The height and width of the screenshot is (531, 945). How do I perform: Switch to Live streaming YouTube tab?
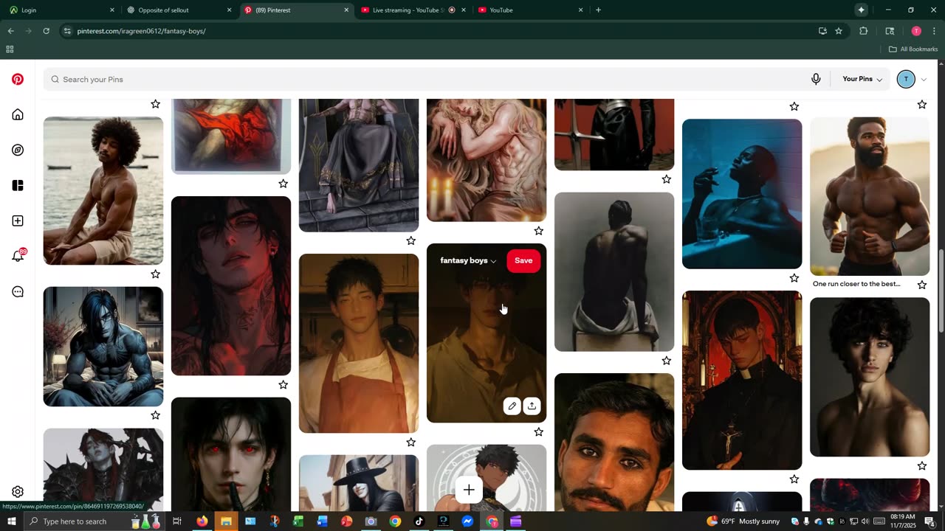pos(412,10)
